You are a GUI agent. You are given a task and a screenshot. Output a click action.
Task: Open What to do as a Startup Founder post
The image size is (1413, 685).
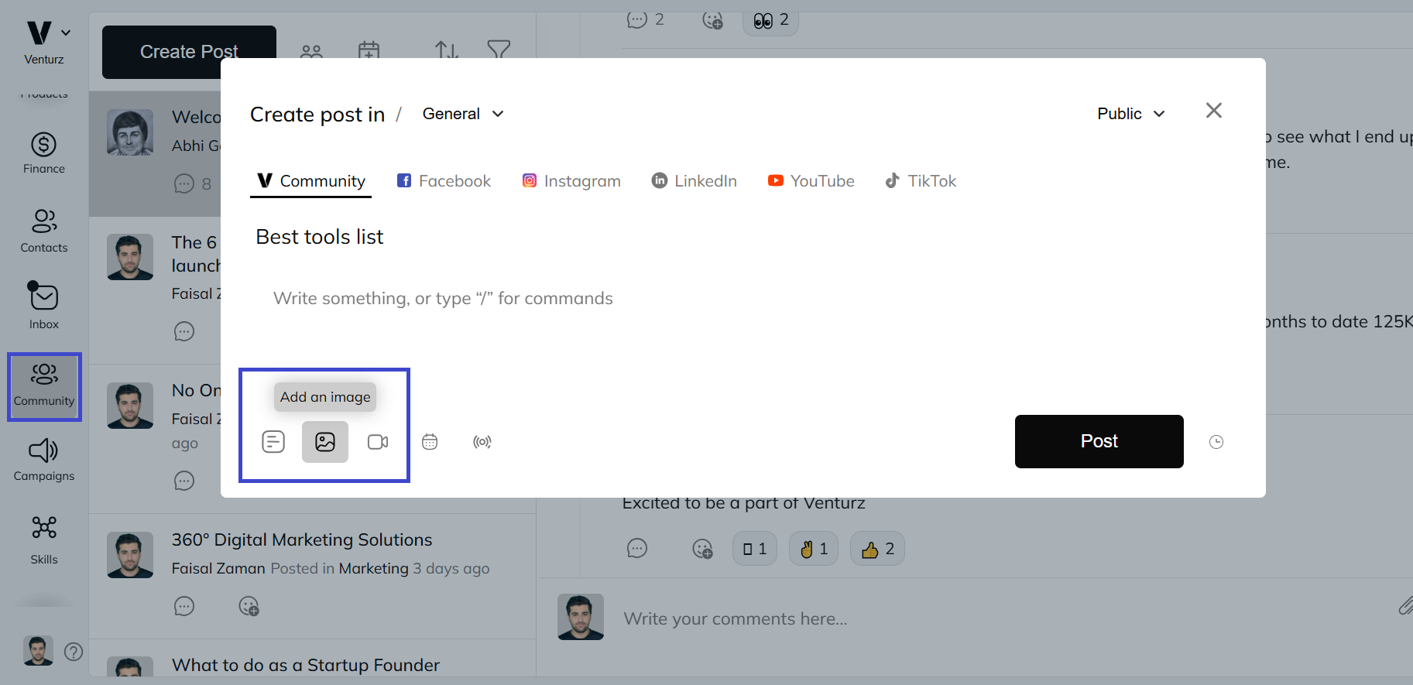306,665
